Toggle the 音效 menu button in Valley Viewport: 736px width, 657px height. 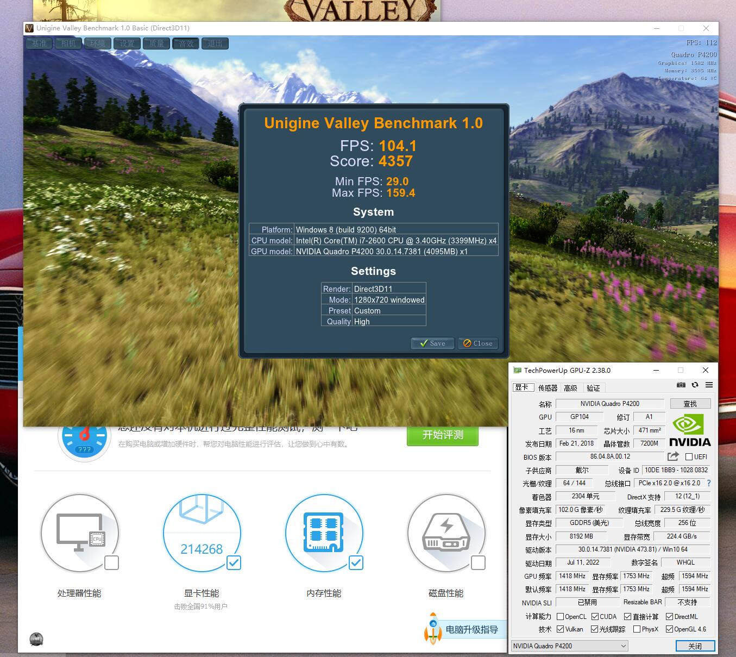(x=186, y=43)
